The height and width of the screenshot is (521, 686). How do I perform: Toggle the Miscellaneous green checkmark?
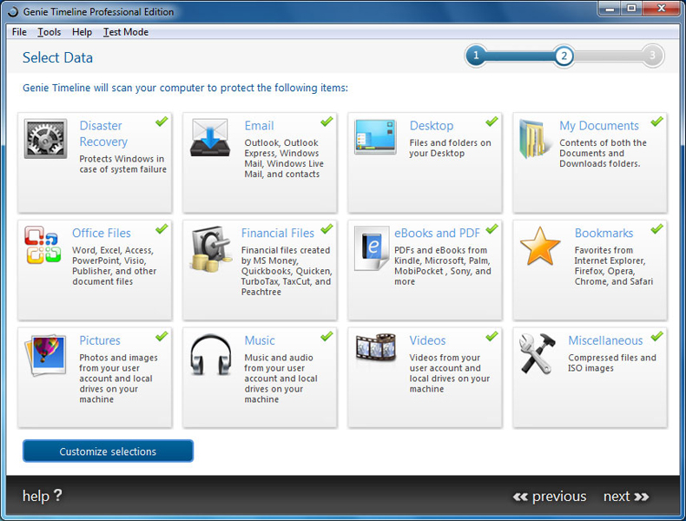[x=656, y=336]
